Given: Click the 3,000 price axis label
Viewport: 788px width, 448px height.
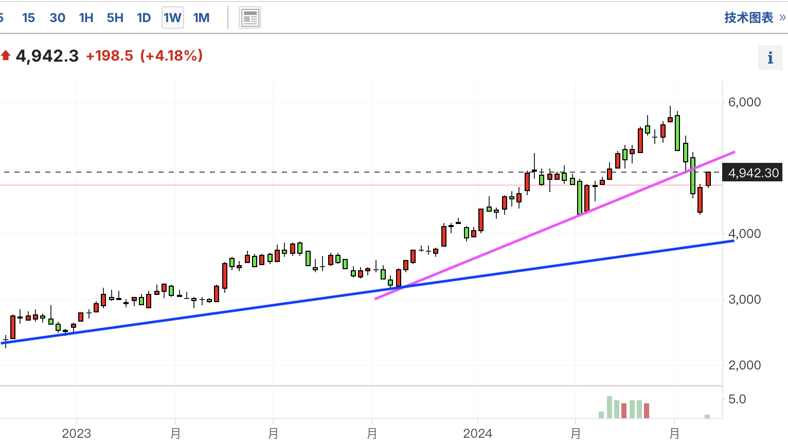Looking at the screenshot, I should pyautogui.click(x=744, y=300).
